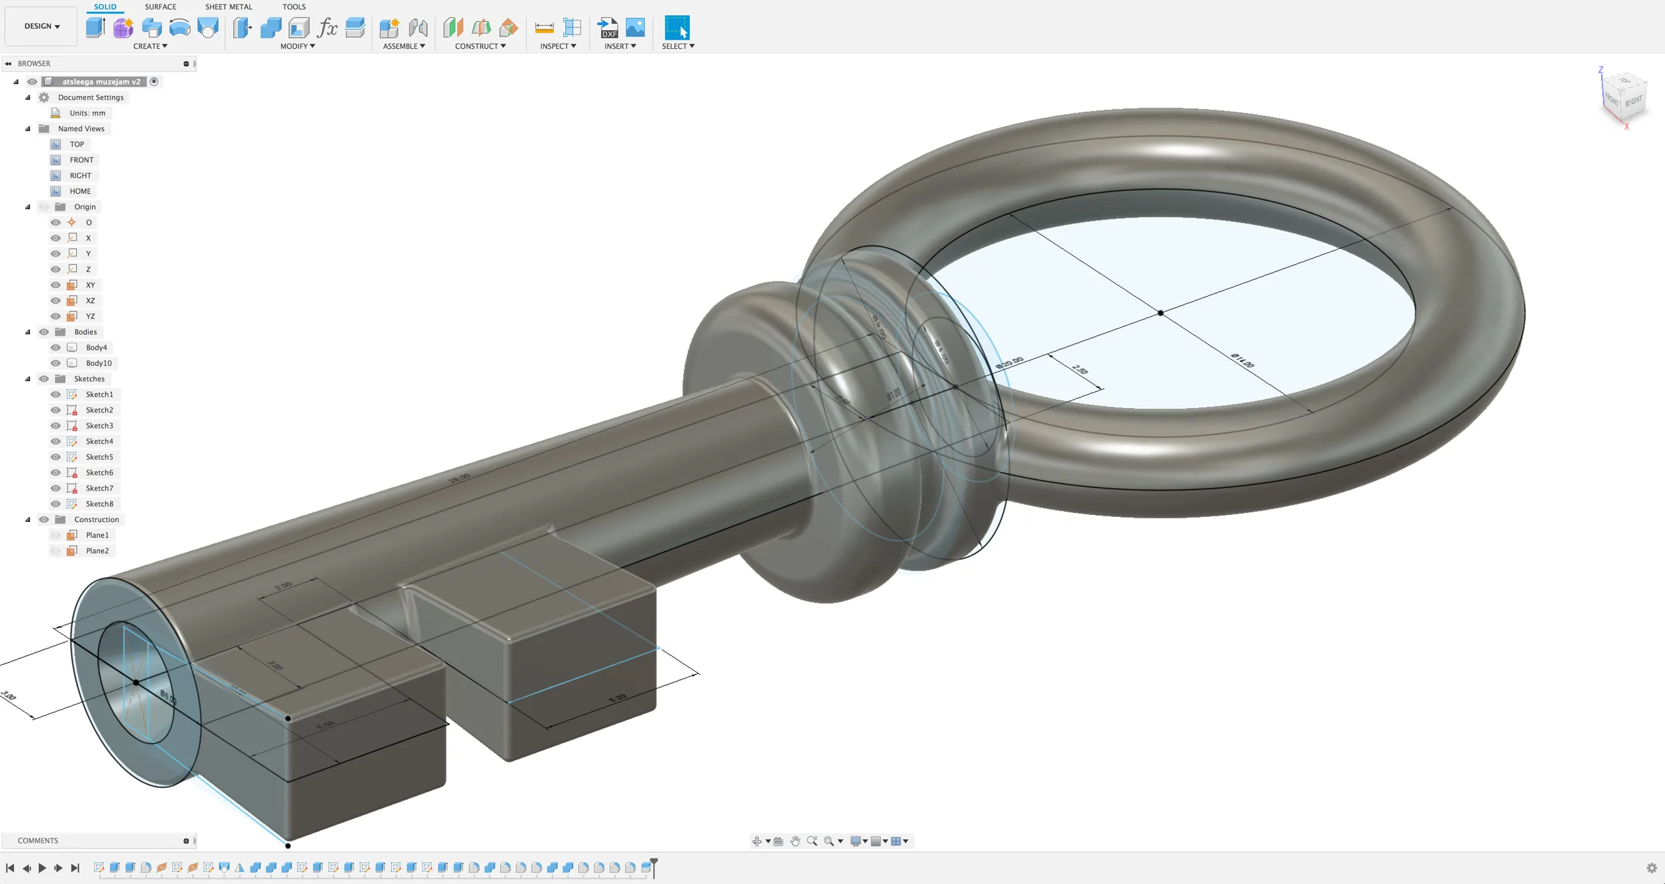Open the TOOLS tab
This screenshot has width=1665, height=884.
click(x=294, y=6)
